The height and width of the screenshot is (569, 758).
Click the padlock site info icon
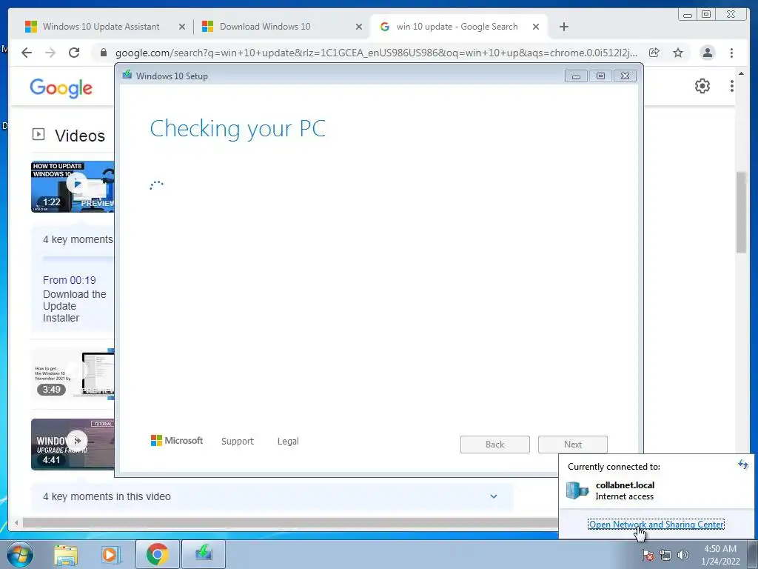click(103, 53)
